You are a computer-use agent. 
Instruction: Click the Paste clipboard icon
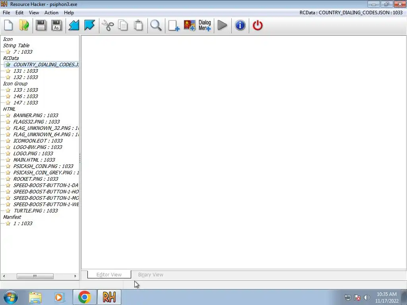[138, 25]
